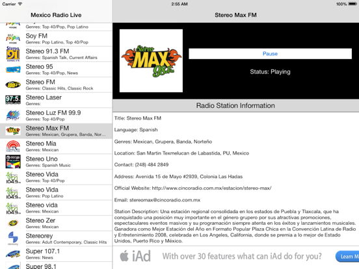The height and width of the screenshot is (269, 359).
Task: Choose Stereorey station name
Action: point(39,236)
